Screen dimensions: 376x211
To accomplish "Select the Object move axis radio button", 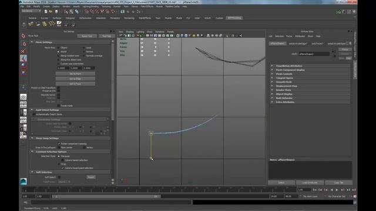I will point(59,47).
